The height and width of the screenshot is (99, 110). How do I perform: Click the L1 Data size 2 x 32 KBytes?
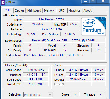[x=79, y=70]
